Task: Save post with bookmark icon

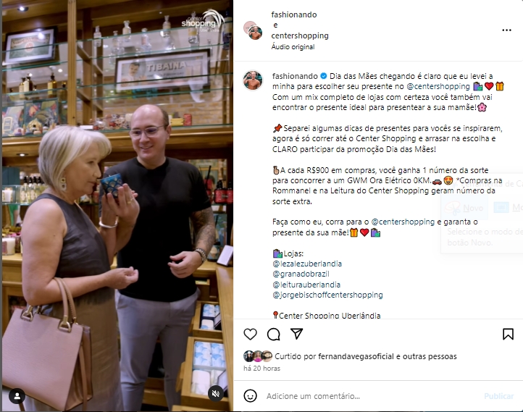Action: [x=508, y=334]
